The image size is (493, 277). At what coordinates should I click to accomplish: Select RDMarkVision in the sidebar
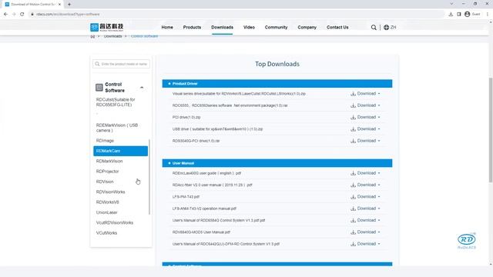tap(109, 161)
